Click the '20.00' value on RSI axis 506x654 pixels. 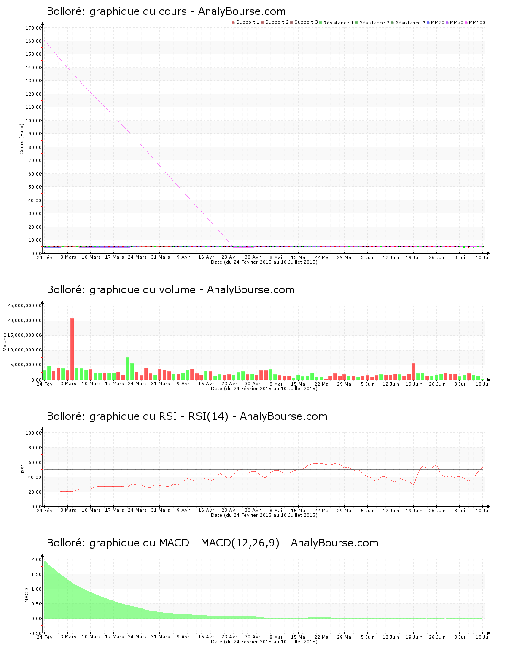(x=35, y=492)
